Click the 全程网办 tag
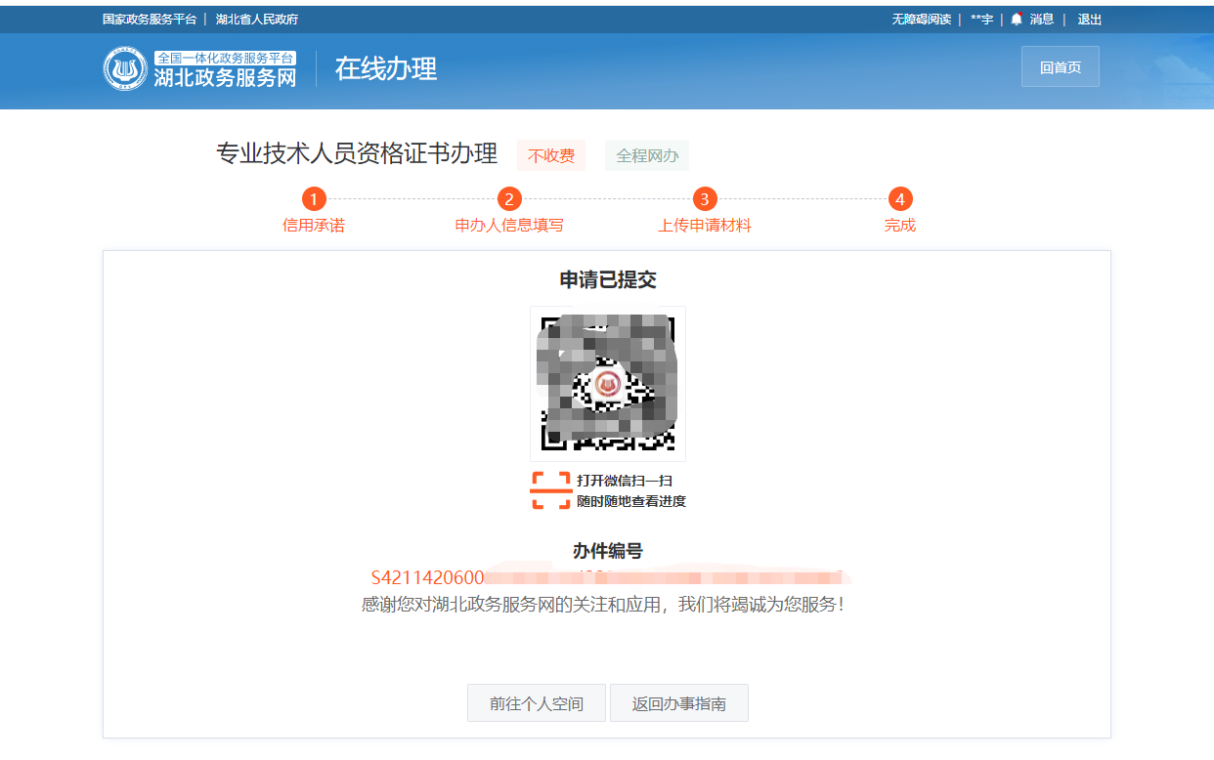 click(x=647, y=155)
